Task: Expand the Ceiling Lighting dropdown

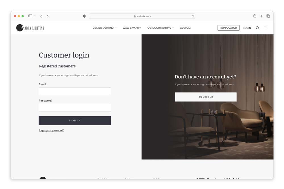Action: [x=105, y=28]
